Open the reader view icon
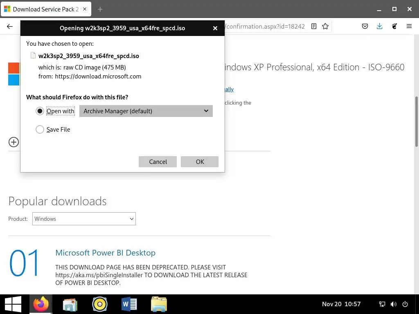Screen dimensions: 419x314 click(314, 26)
